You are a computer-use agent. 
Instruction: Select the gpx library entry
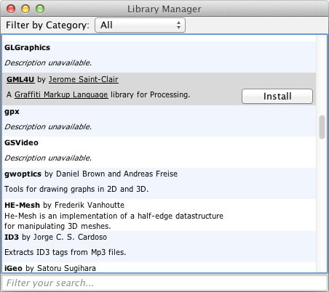click(x=159, y=121)
